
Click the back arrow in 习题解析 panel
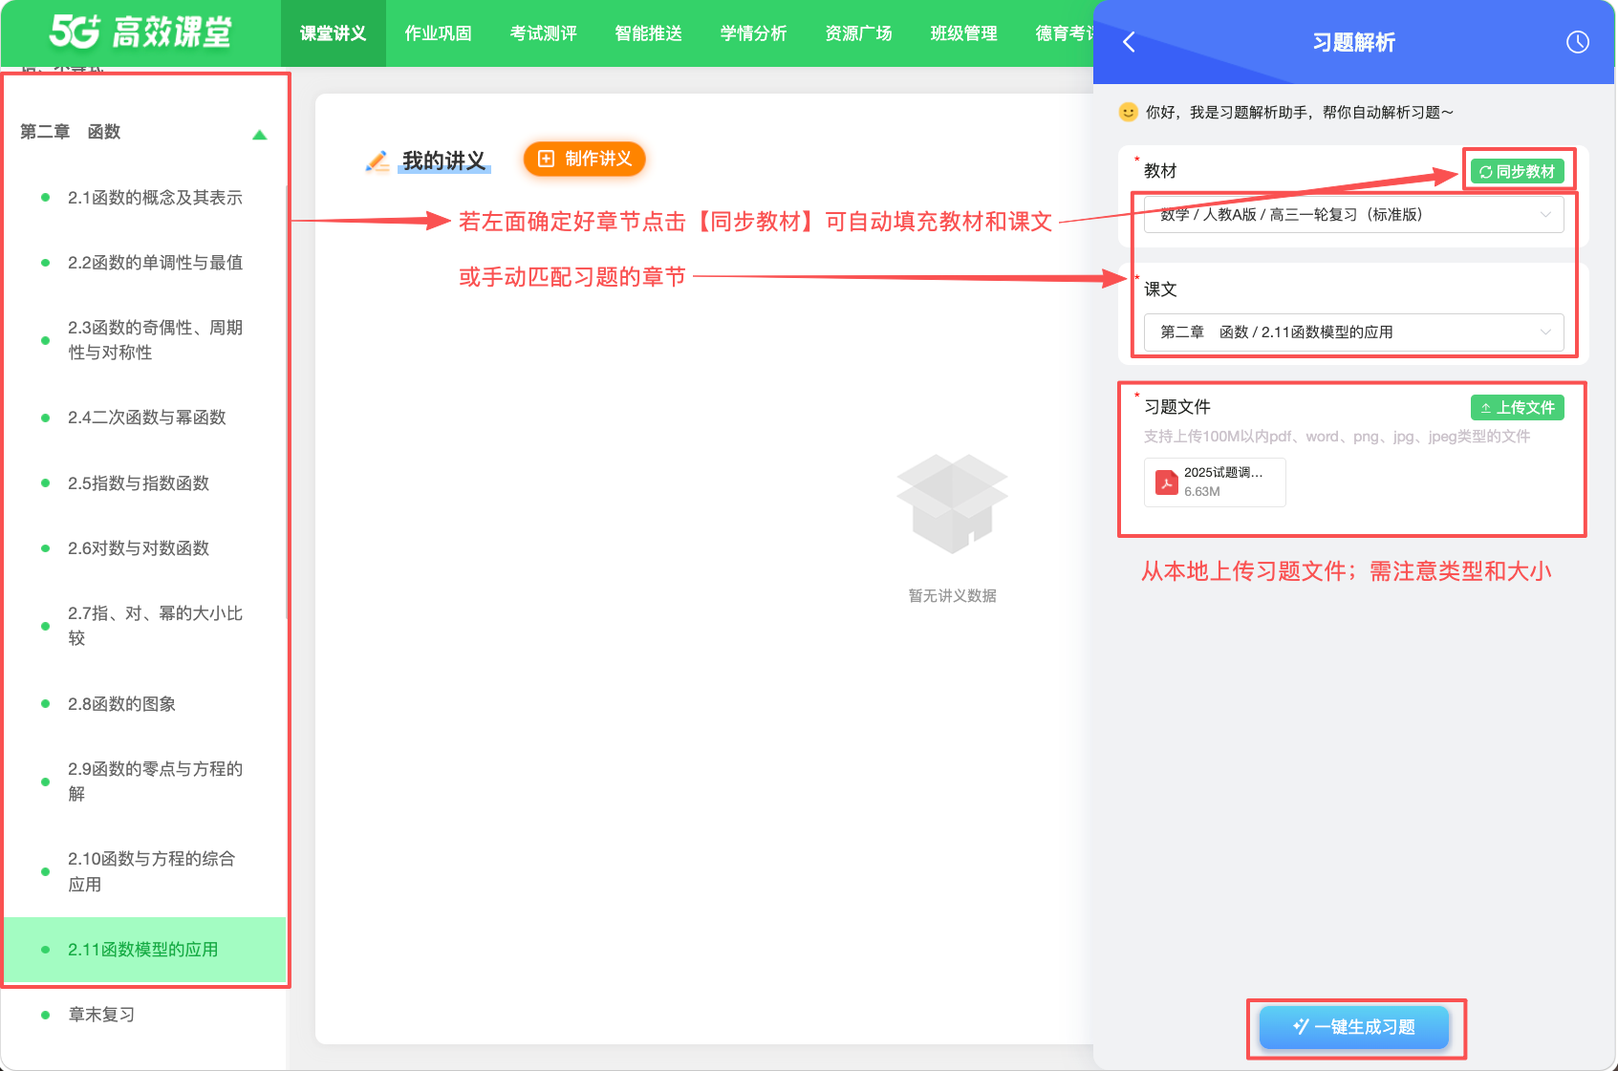1129,42
